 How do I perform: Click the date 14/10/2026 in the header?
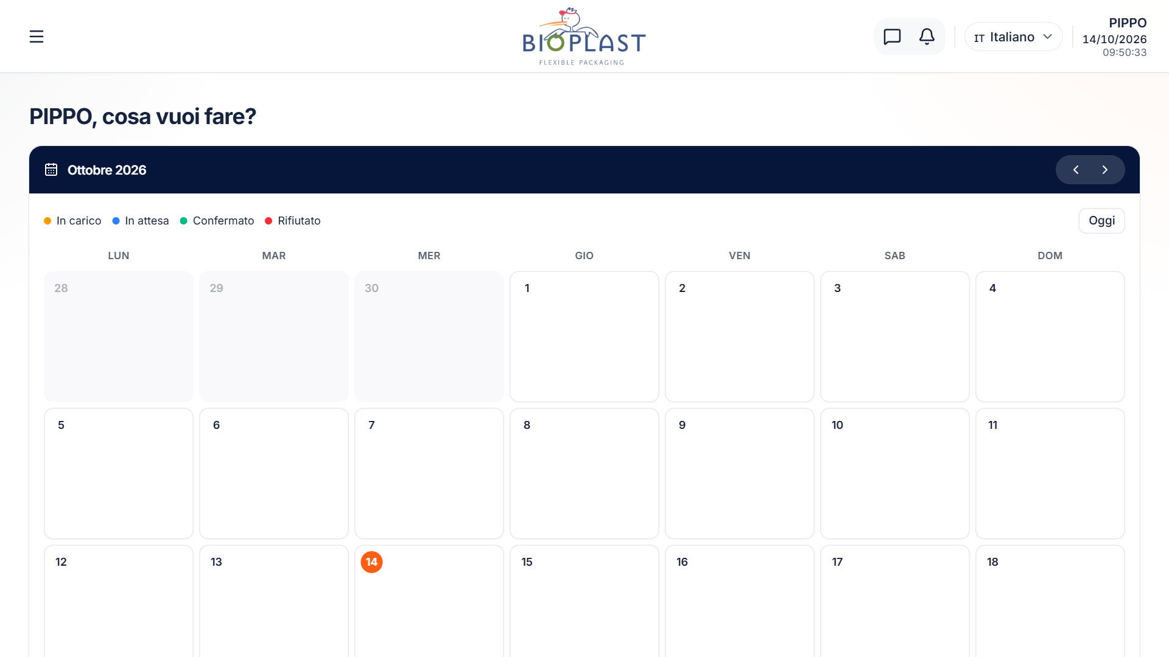pyautogui.click(x=1114, y=39)
